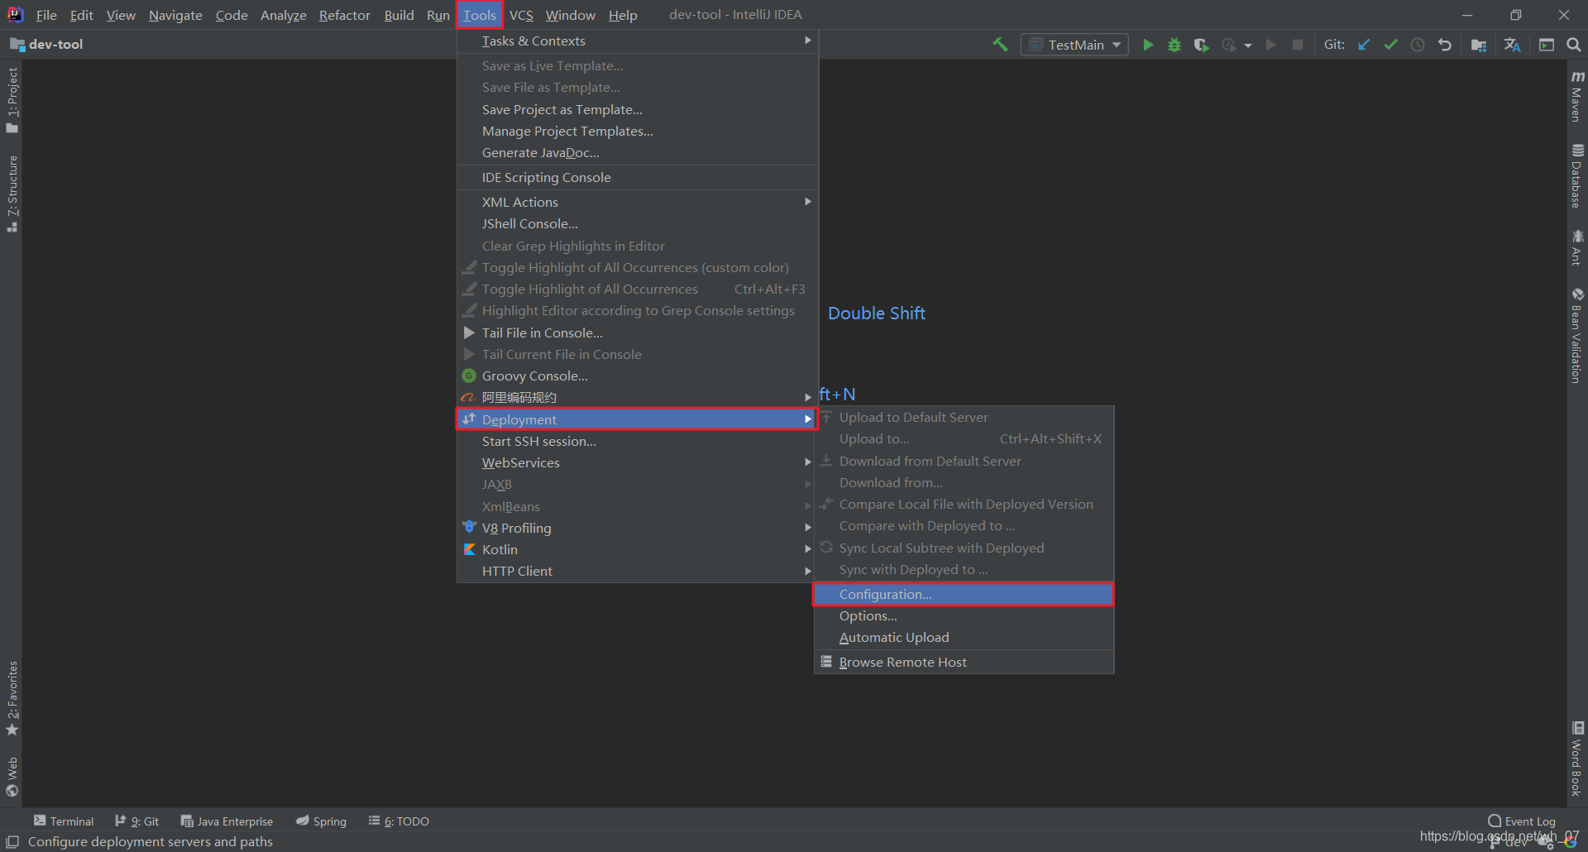1588x852 pixels.
Task: Select Manage Project Templates... item
Action: (638, 131)
